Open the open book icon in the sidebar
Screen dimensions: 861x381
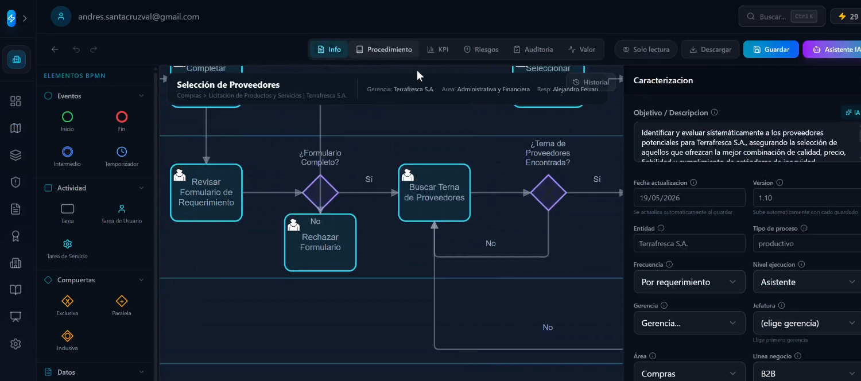(16, 290)
